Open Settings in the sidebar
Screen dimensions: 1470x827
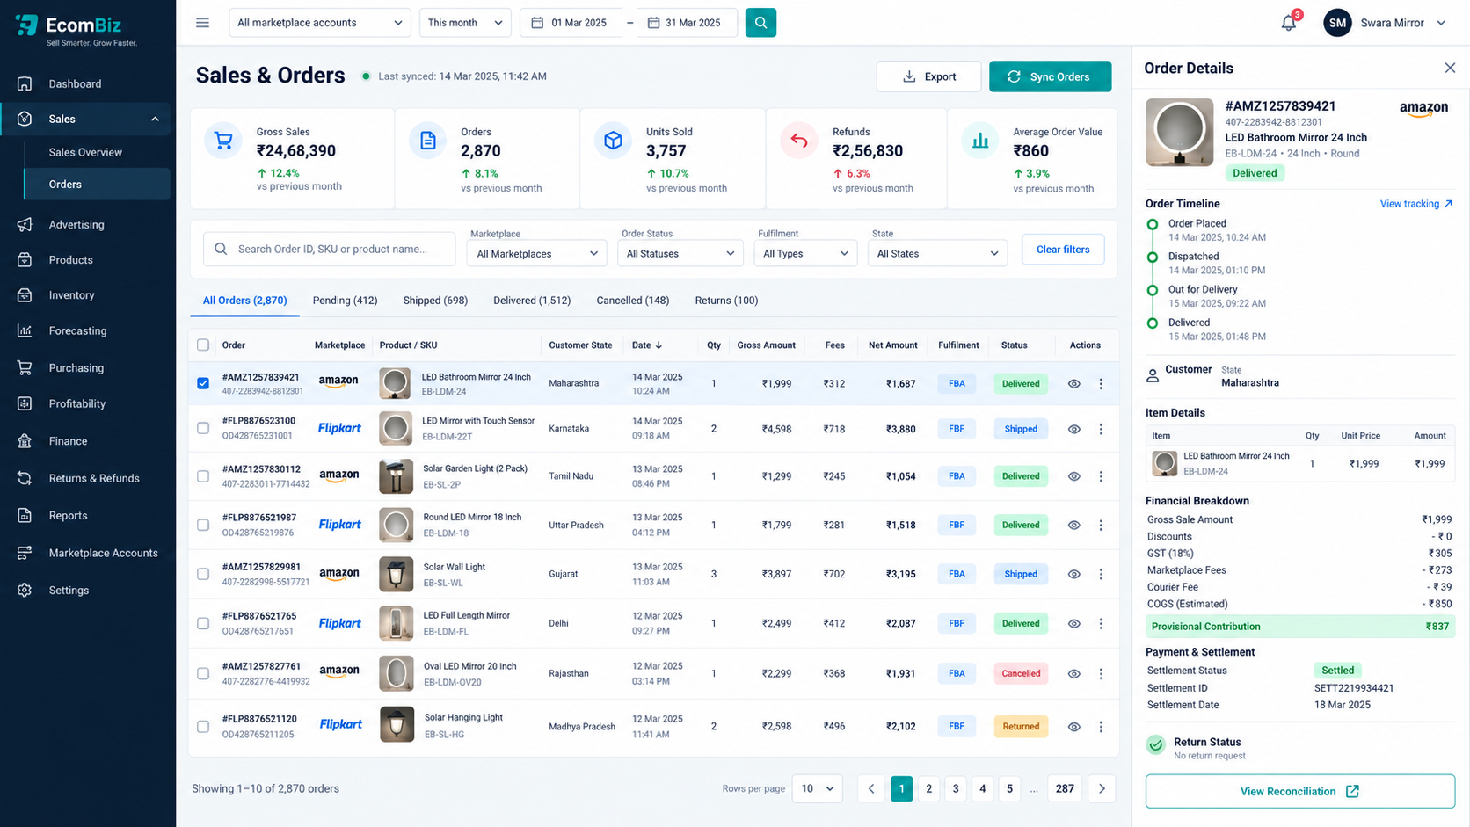pos(88,590)
